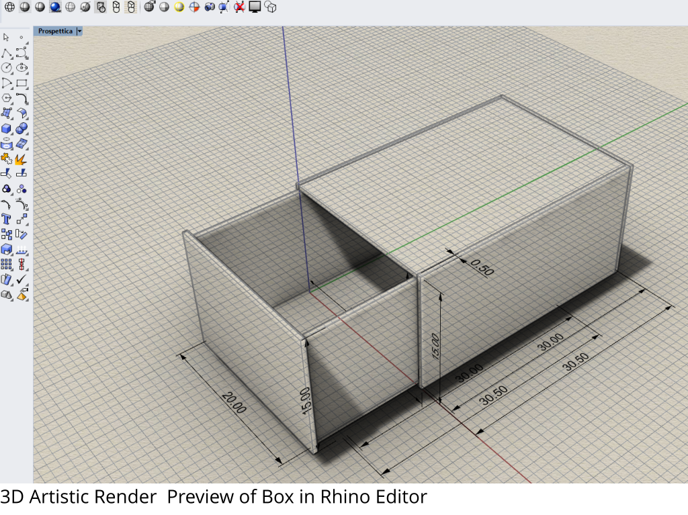This screenshot has width=688, height=515.
Task: Click the 20.00 dimension label
Action: (x=234, y=403)
